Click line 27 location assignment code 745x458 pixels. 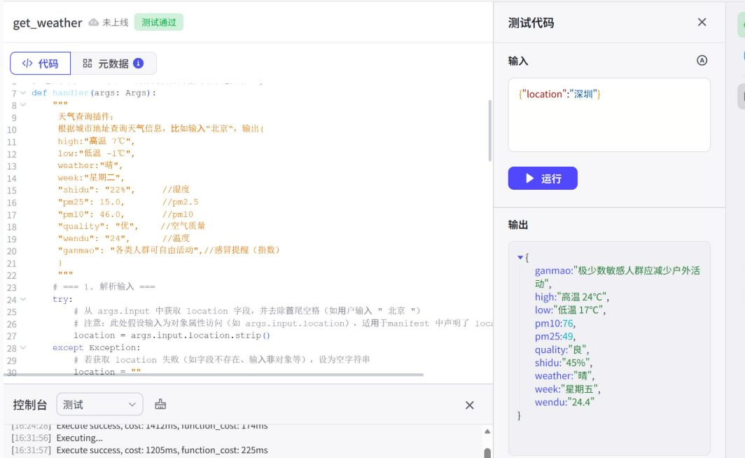(172, 335)
